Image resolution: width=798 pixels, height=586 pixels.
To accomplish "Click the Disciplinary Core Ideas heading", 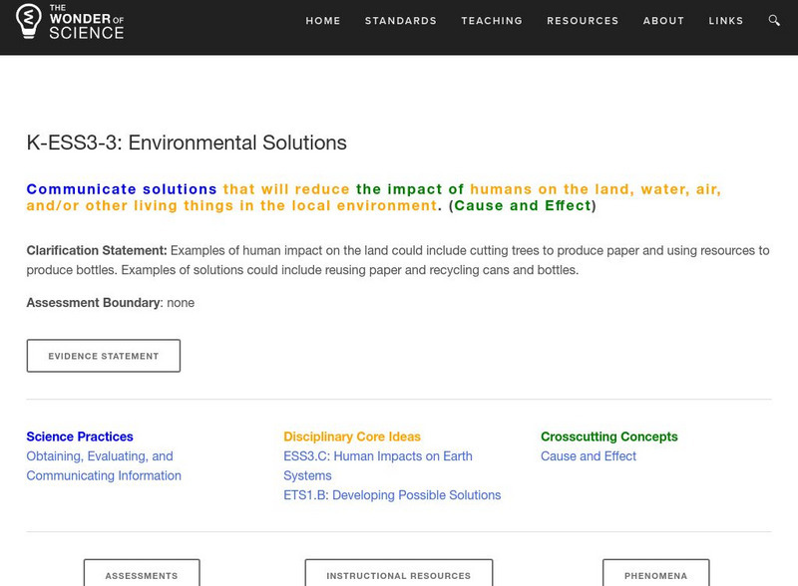I will tap(352, 437).
